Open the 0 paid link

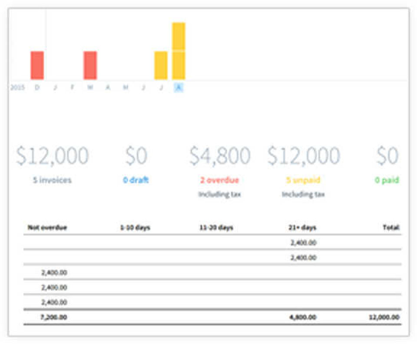pos(387,180)
